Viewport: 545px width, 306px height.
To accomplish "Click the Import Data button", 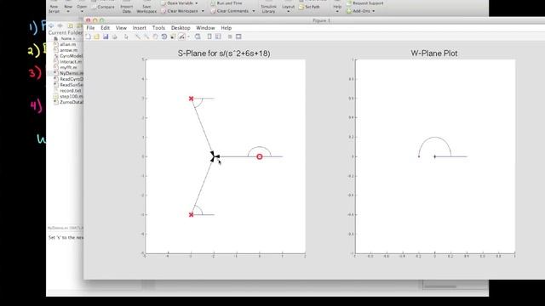I will click(127, 8).
